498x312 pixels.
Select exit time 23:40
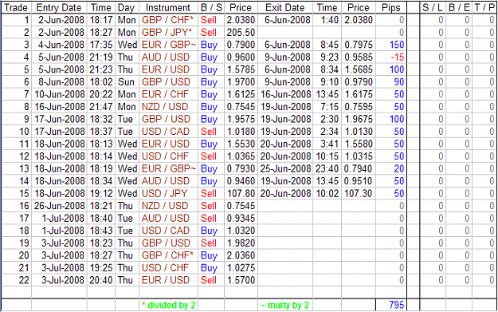(x=327, y=169)
